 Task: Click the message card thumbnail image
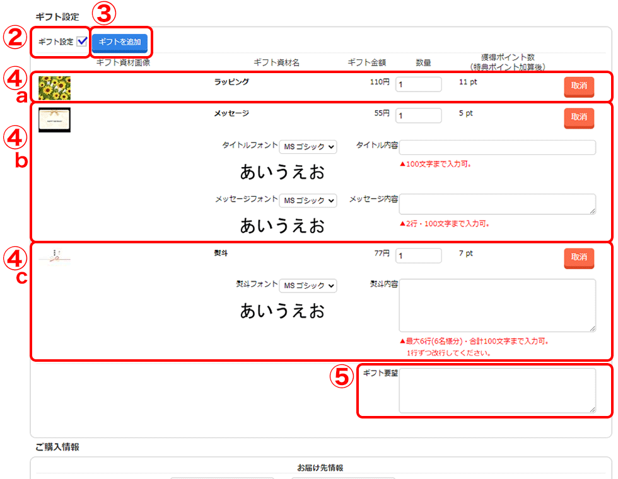click(x=54, y=120)
